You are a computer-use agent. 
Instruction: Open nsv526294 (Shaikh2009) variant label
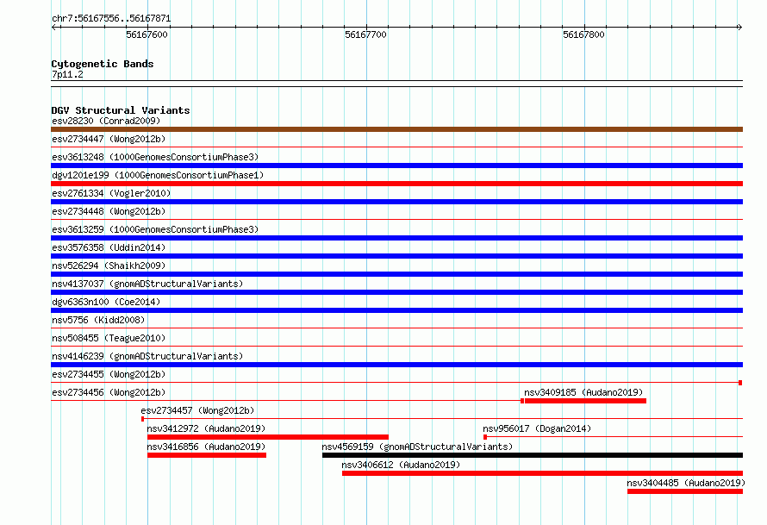click(x=109, y=266)
